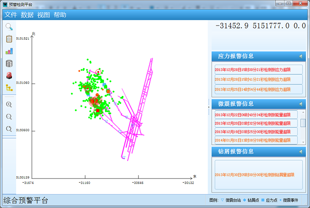Click the magnifier search icon in sidebar
This screenshot has height=208, width=310.
coord(9,27)
